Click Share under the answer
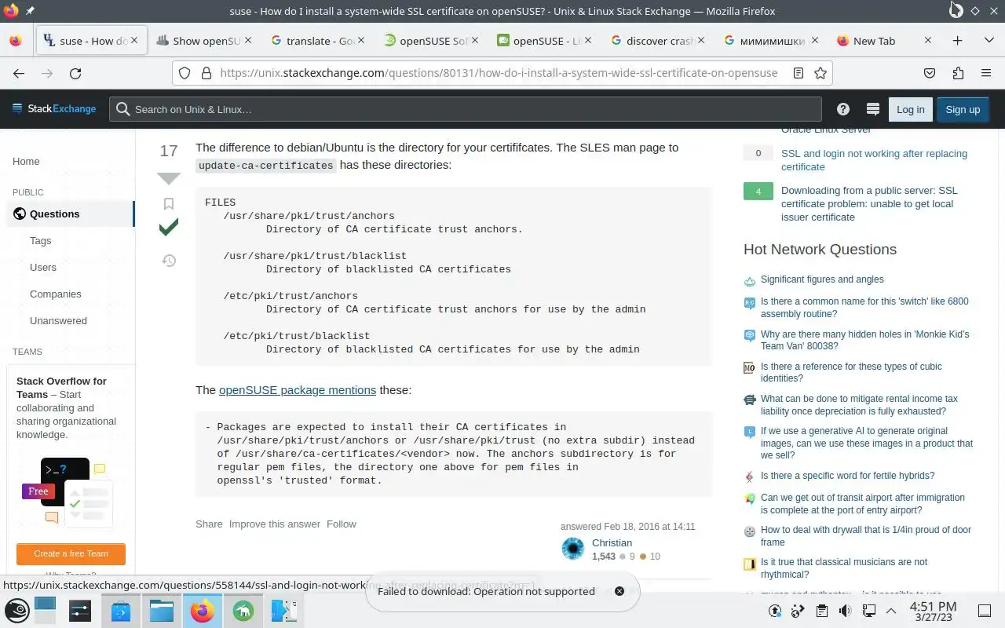The height and width of the screenshot is (628, 1005). [x=209, y=524]
